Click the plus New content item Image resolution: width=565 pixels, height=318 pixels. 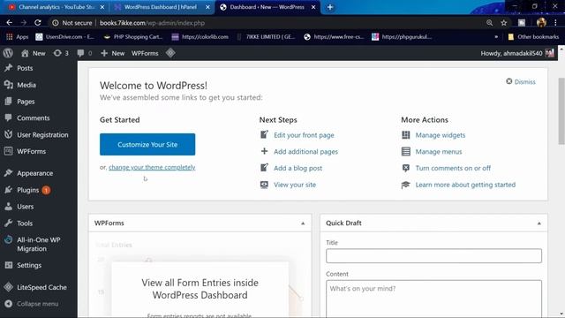[112, 53]
